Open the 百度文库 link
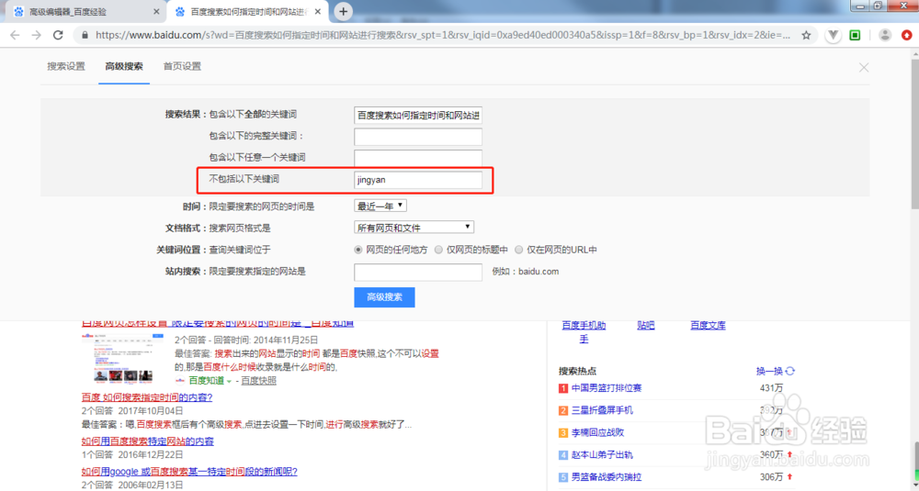919x491 pixels. click(708, 326)
